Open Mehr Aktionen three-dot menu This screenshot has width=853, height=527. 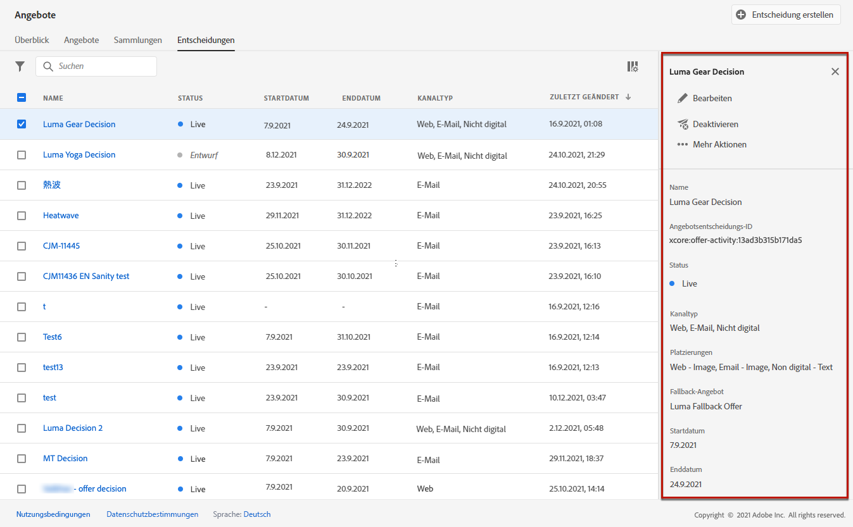coord(682,144)
